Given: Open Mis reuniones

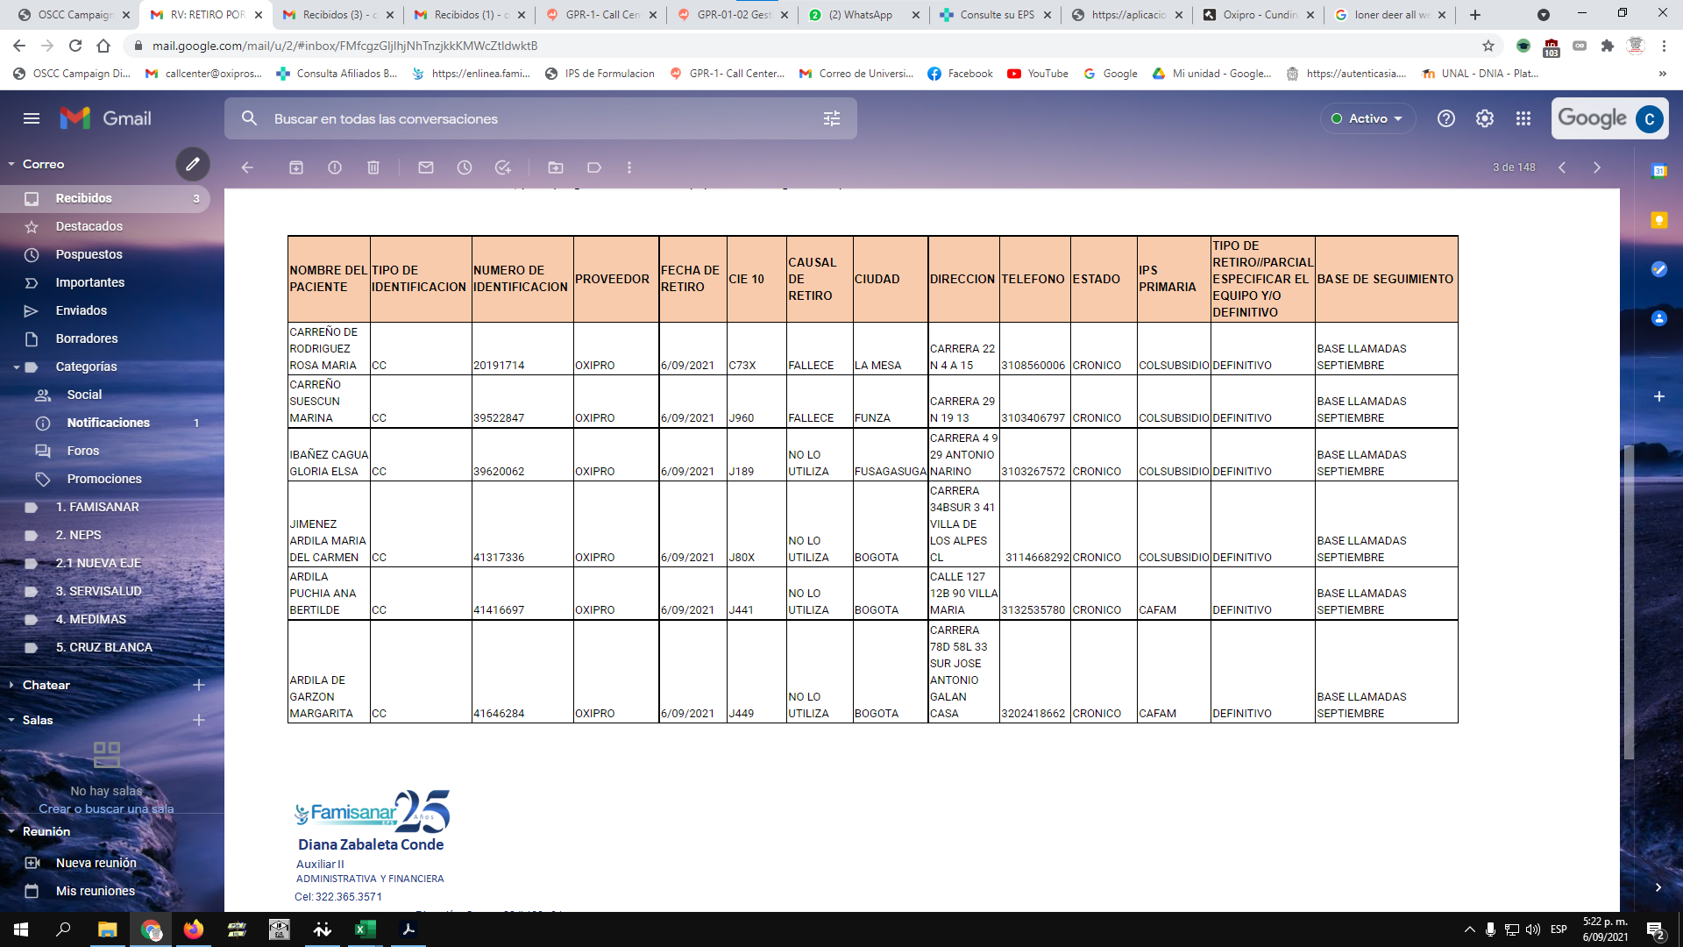Looking at the screenshot, I should pos(96,891).
